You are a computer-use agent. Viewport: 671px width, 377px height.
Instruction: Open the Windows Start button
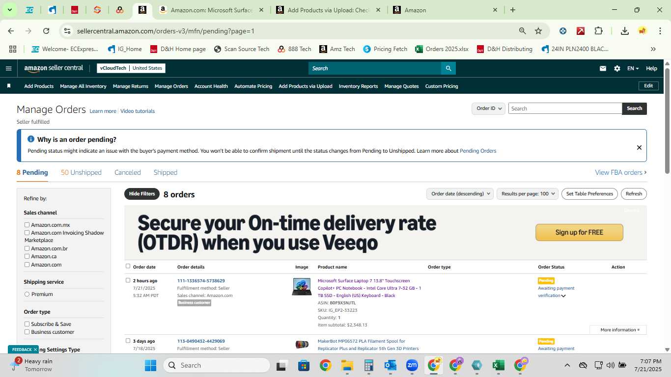point(150,365)
